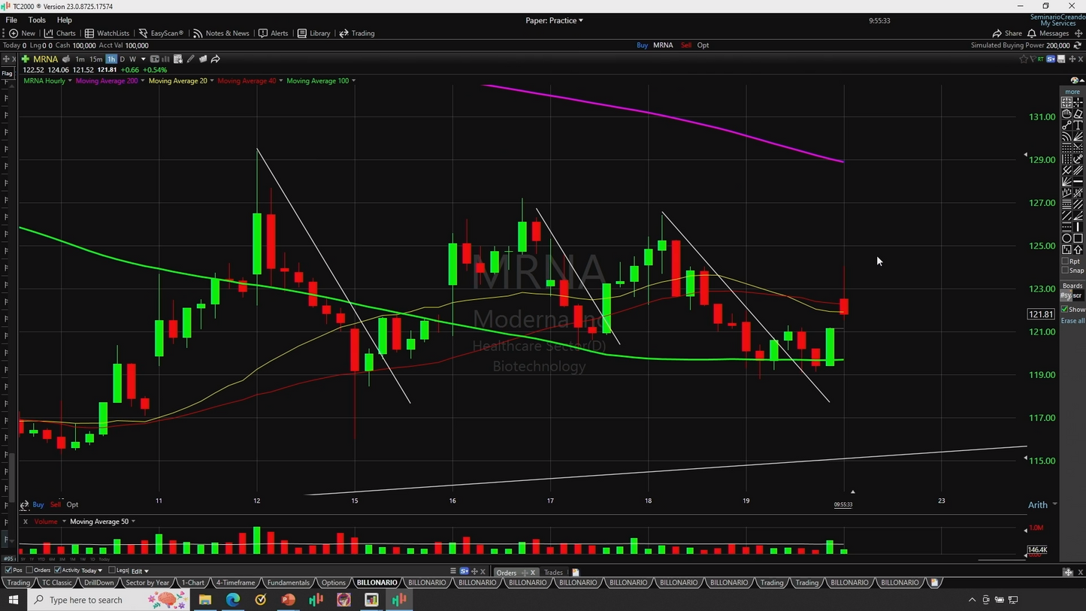Click the share arrow icon beside MRNA
The width and height of the screenshot is (1086, 611).
click(216, 59)
